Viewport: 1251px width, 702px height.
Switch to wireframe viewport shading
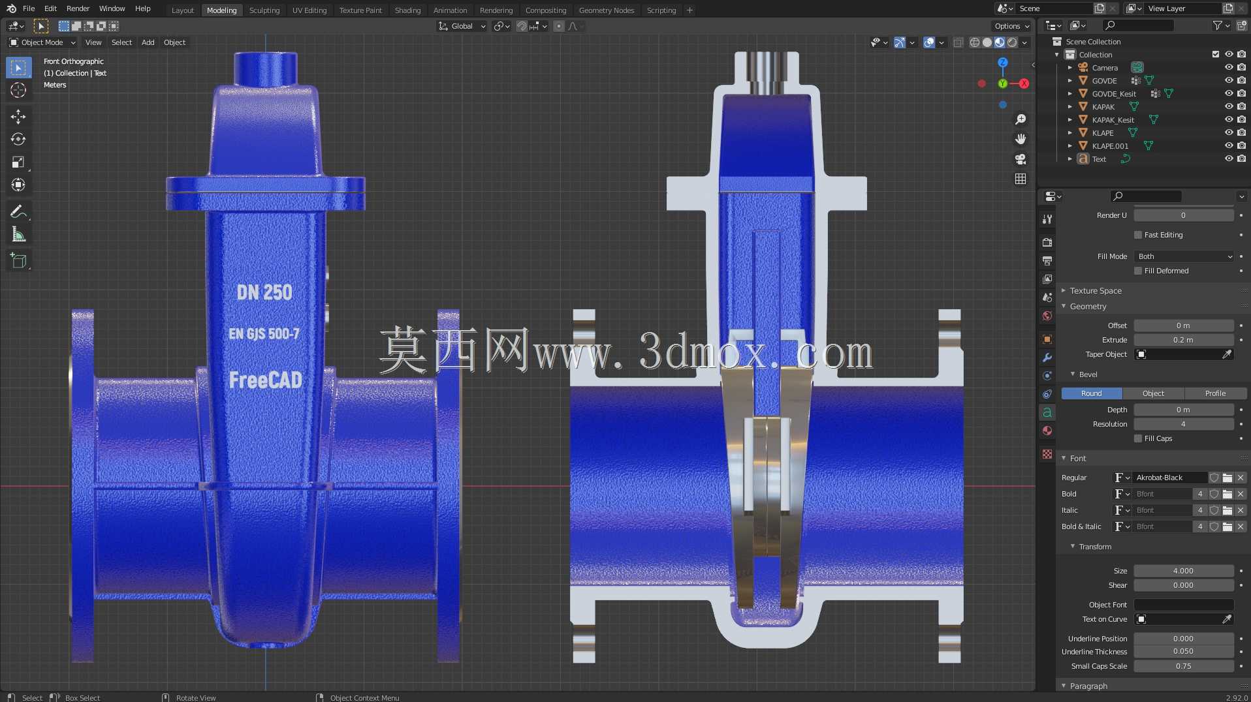click(975, 42)
